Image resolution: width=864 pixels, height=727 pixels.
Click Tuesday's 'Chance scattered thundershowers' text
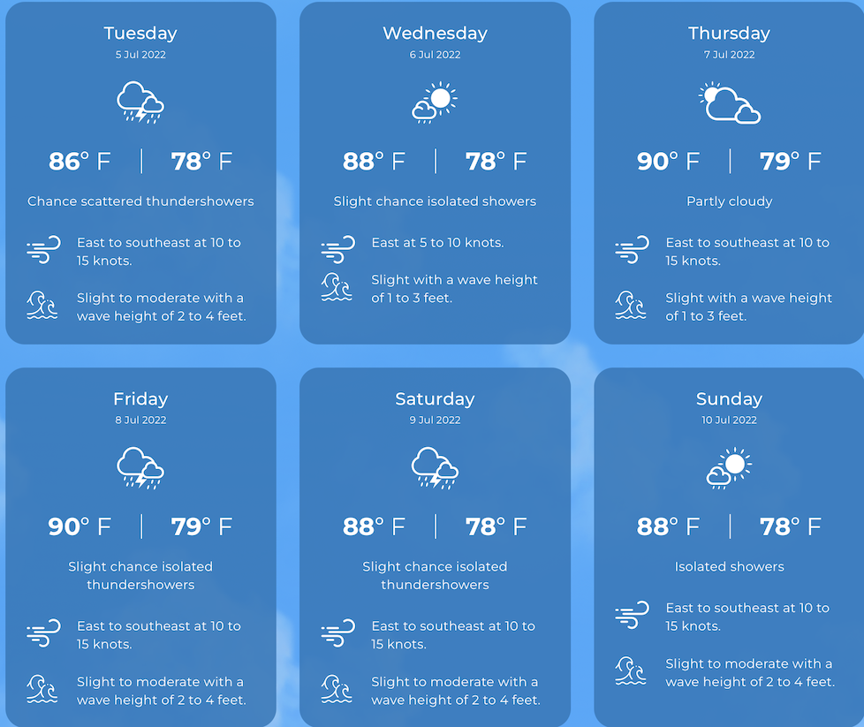click(140, 201)
